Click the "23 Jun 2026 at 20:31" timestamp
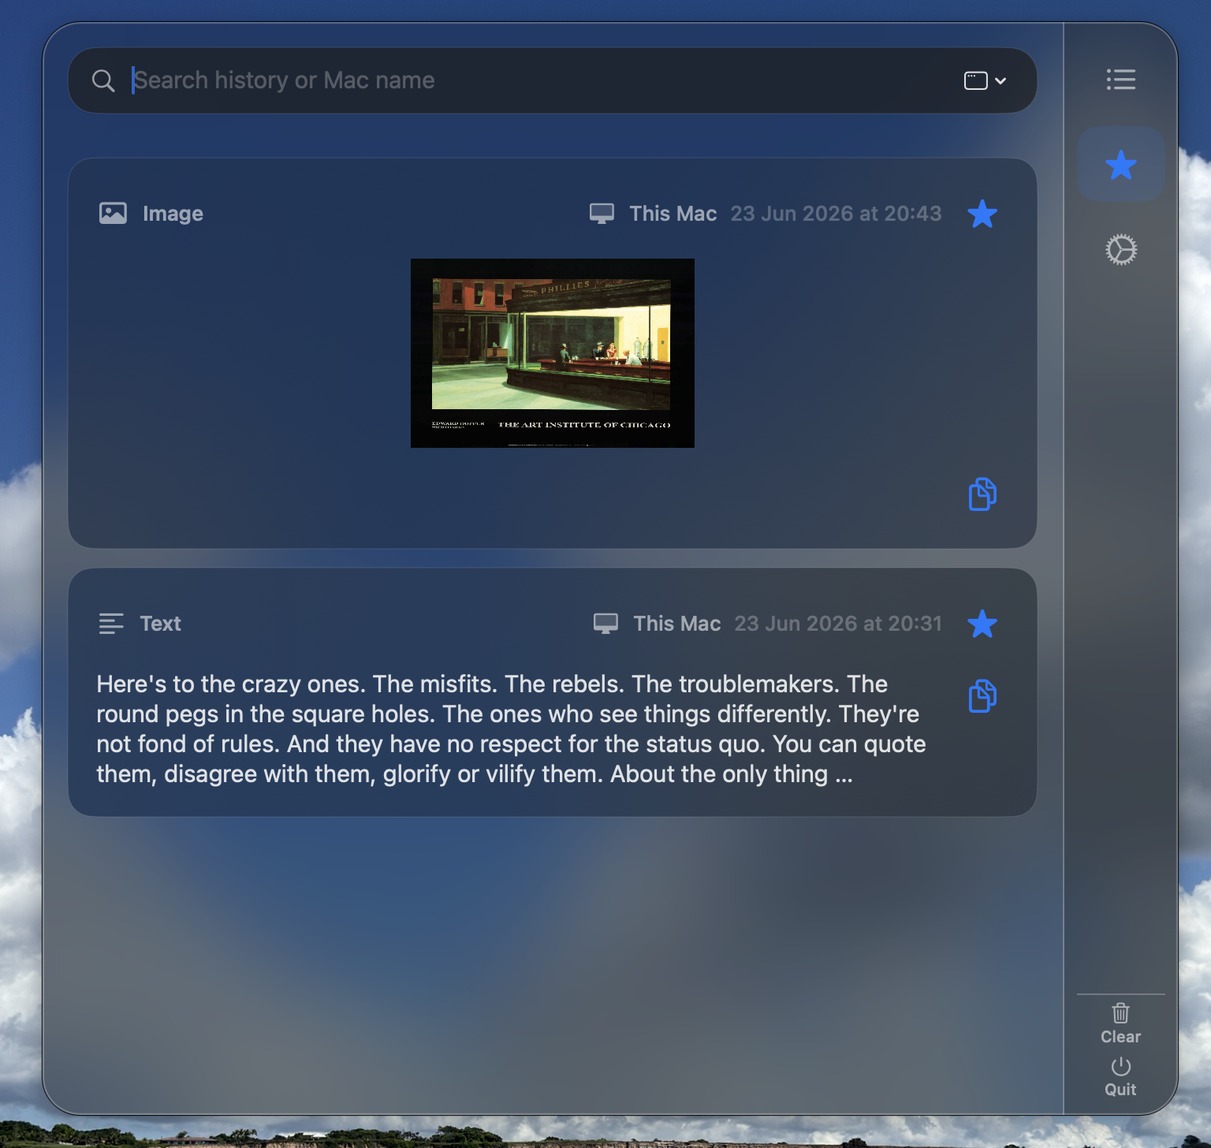The height and width of the screenshot is (1148, 1211). pyautogui.click(x=838, y=624)
